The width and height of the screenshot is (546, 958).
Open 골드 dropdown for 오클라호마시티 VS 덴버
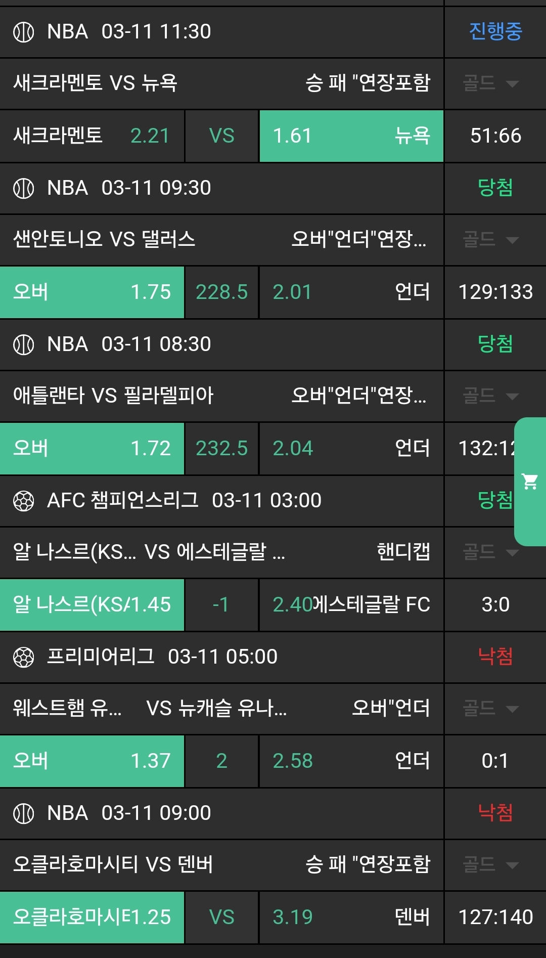[x=491, y=865]
